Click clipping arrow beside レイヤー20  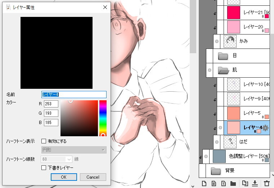coord(215,28)
